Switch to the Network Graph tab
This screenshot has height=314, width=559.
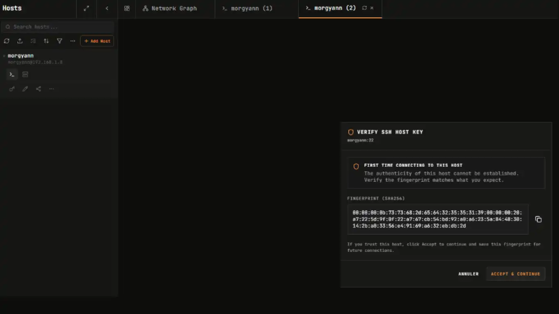pos(170,8)
